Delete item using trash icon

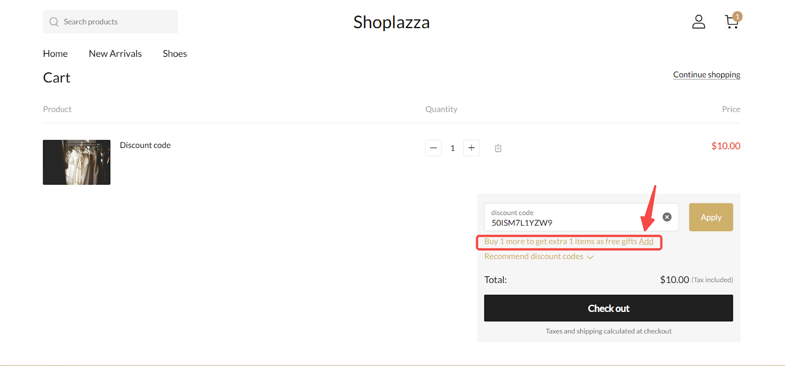(498, 148)
